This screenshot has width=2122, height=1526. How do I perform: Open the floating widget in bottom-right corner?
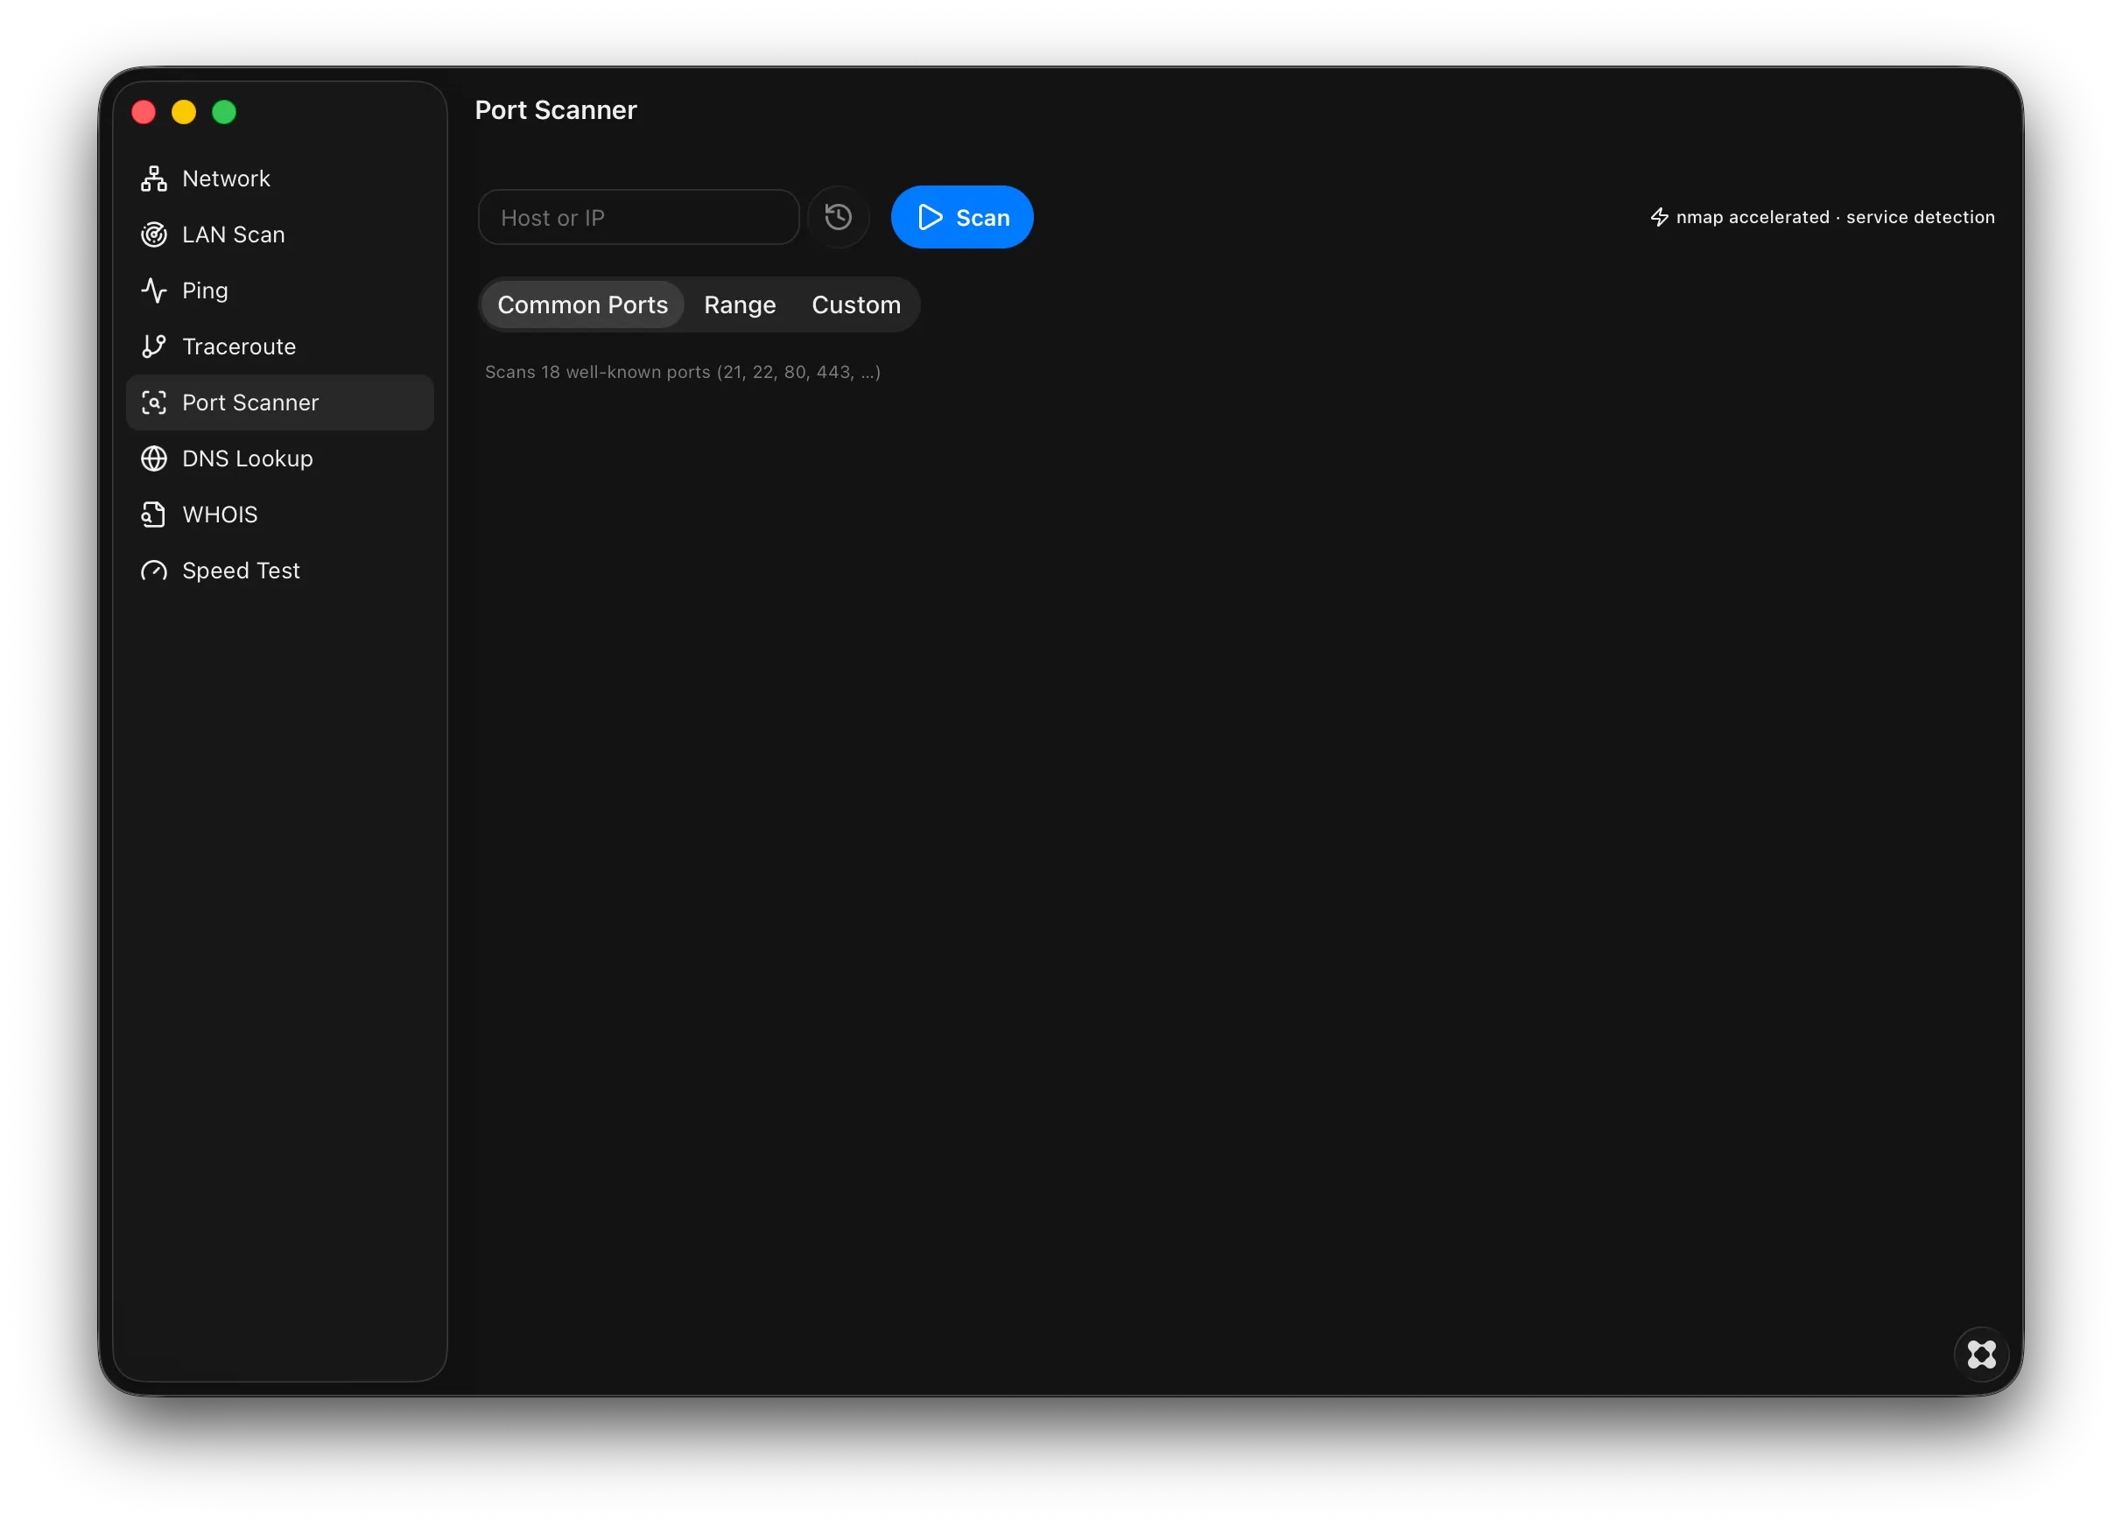[1981, 1354]
